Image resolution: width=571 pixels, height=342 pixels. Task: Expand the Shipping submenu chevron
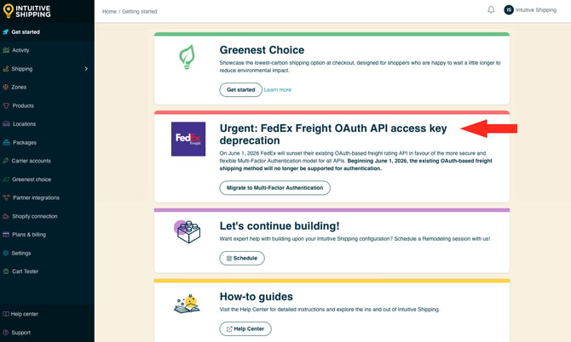(86, 69)
